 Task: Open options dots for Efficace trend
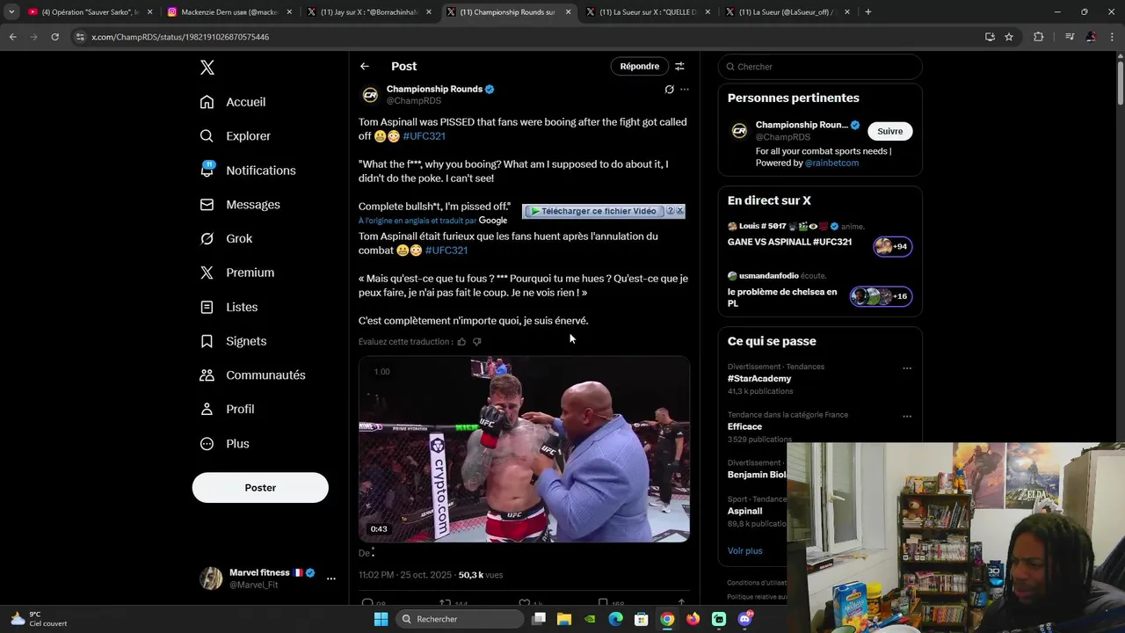point(907,417)
